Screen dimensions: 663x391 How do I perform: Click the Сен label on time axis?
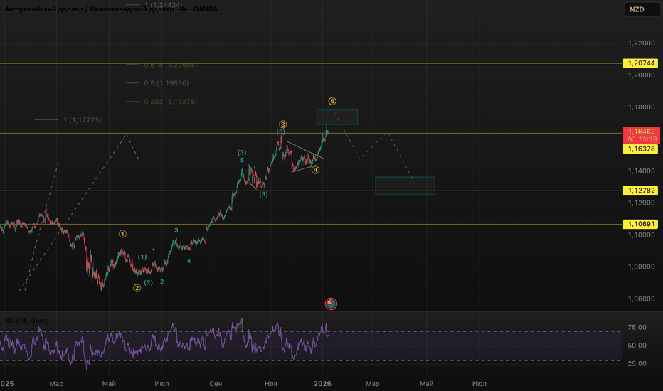point(216,384)
